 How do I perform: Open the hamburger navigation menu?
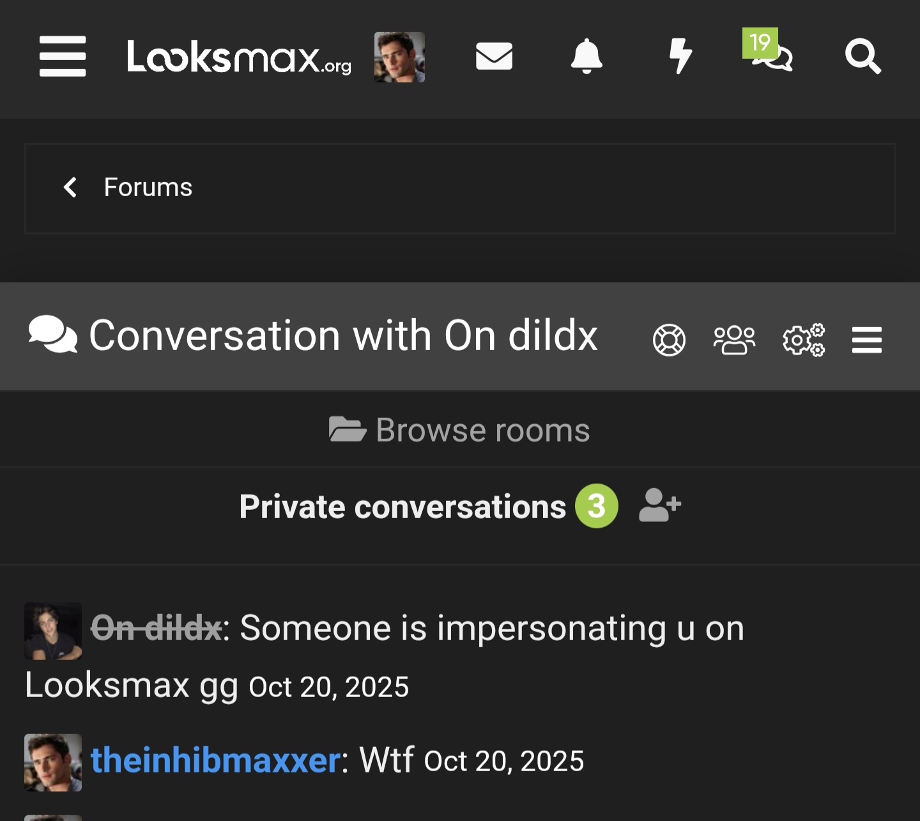[x=63, y=56]
